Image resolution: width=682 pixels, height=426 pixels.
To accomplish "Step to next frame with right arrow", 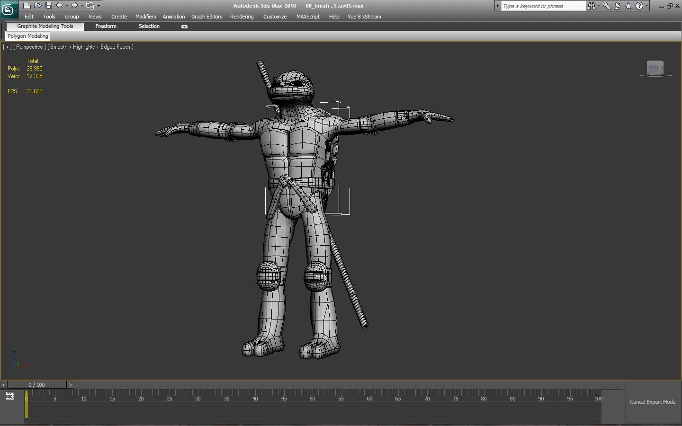I will tap(70, 385).
